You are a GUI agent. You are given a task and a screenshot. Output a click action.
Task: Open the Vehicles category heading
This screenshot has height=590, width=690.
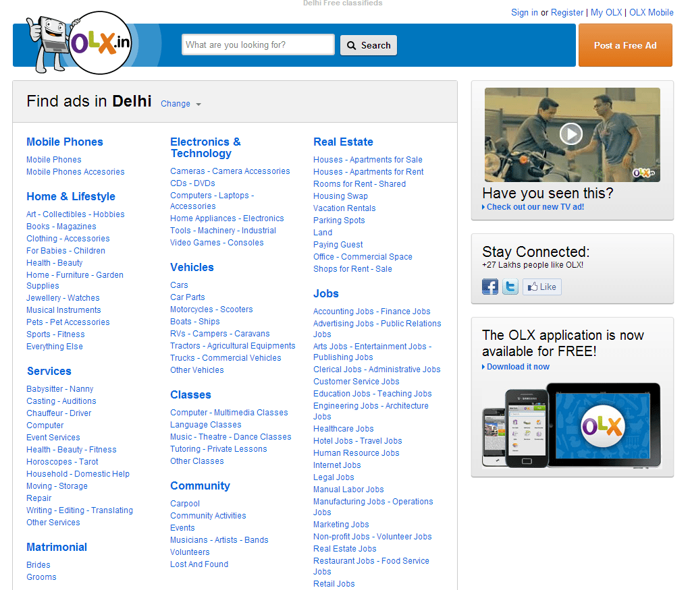coord(192,267)
